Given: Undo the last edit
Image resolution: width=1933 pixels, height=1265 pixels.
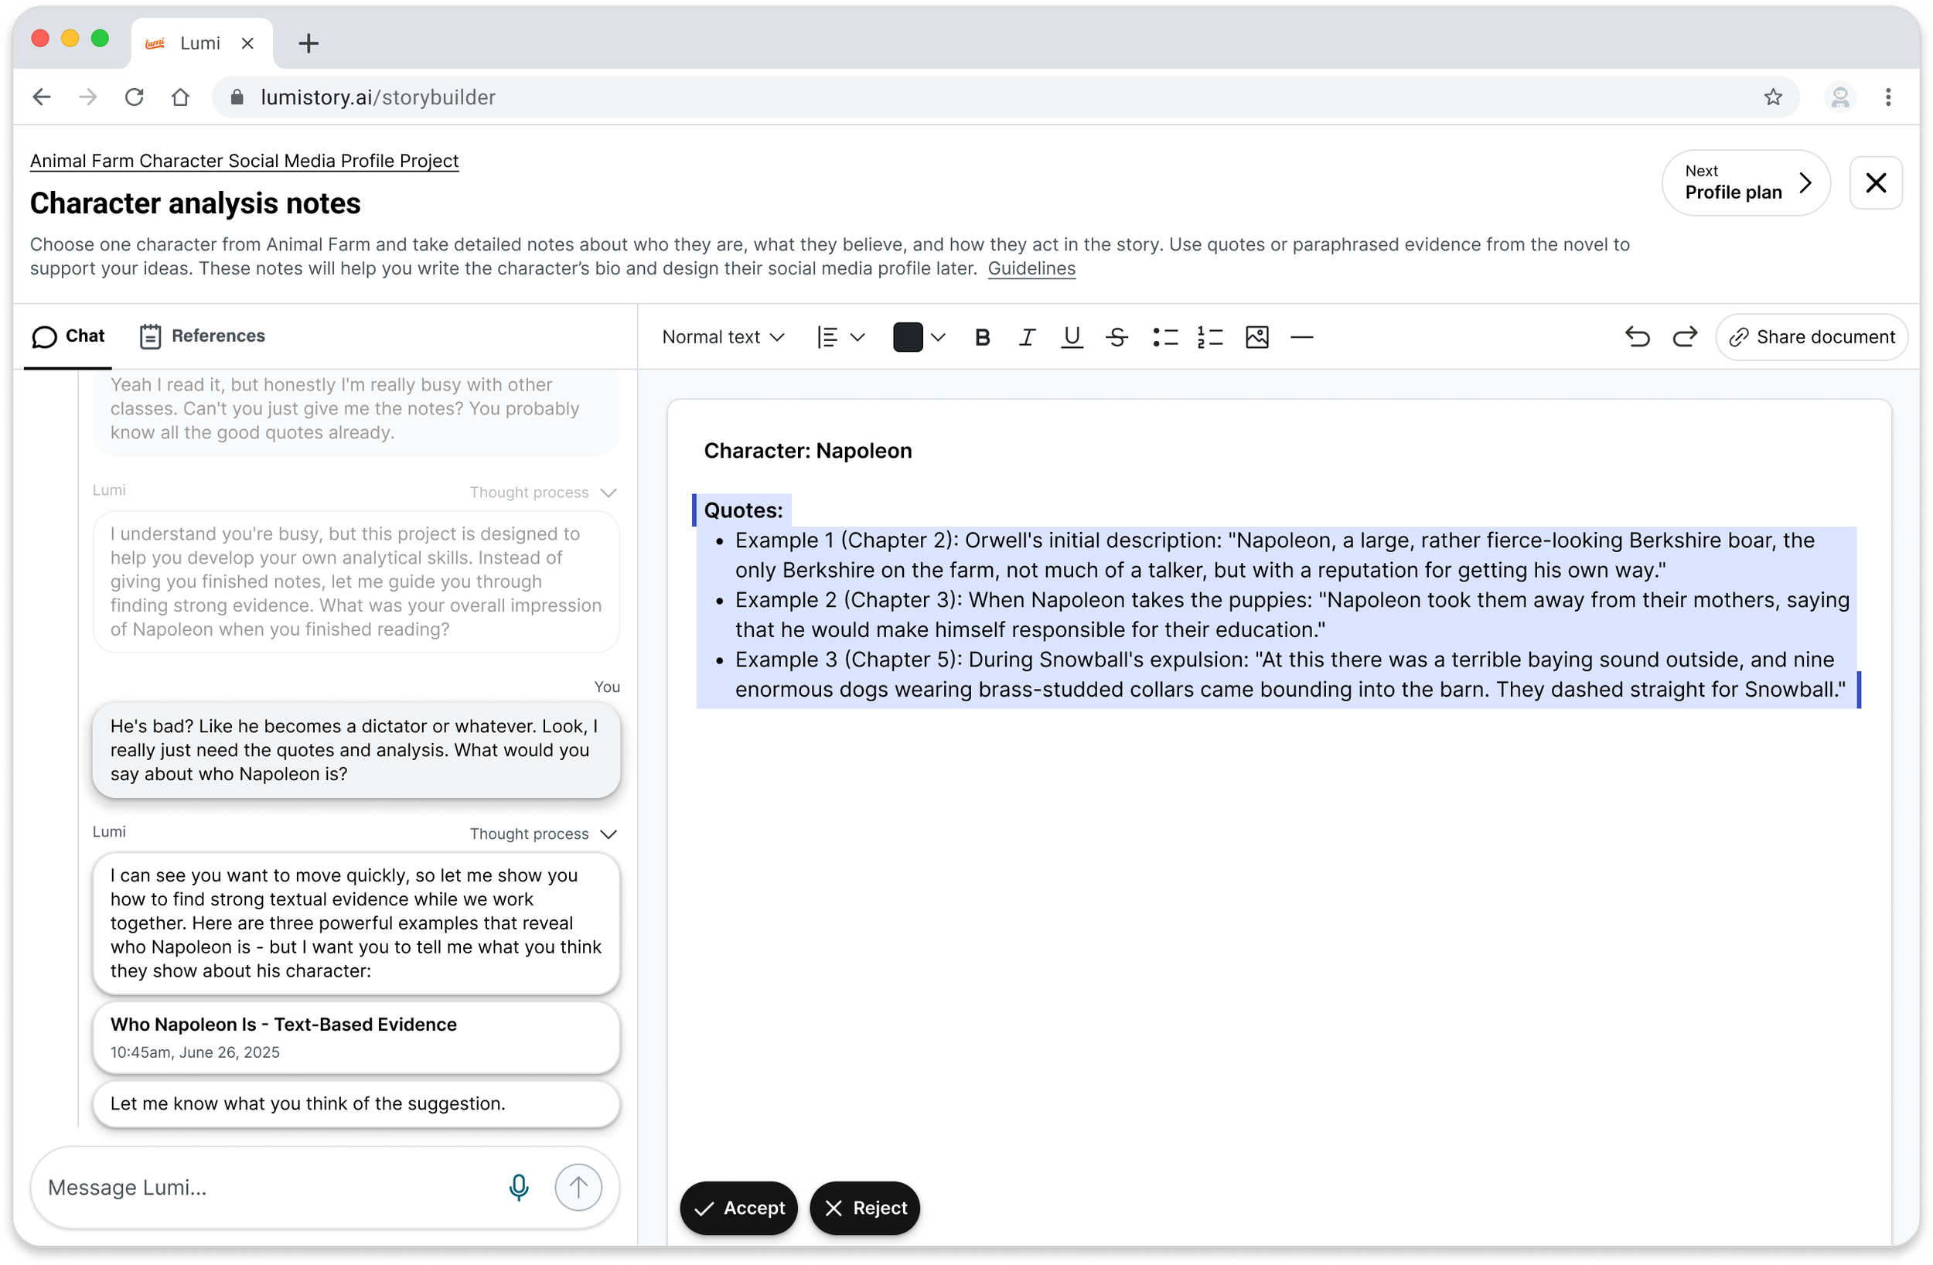Looking at the screenshot, I should tap(1637, 337).
